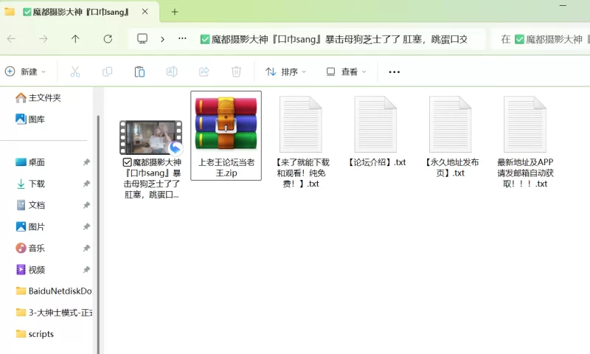This screenshot has width=590, height=354.
Task: Open 图库 in the navigation pane
Action: (x=35, y=119)
